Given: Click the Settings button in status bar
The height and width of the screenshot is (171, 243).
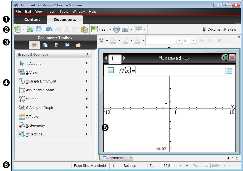Looking at the screenshot, I should pos(130,165).
